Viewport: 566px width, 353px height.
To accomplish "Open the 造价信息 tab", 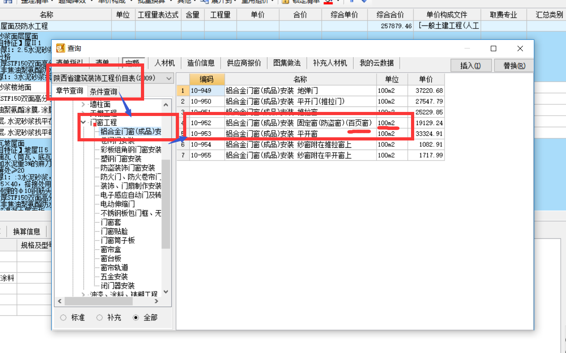I will click(x=201, y=63).
